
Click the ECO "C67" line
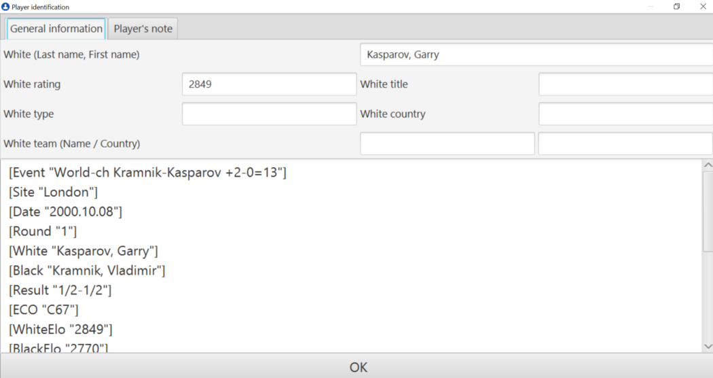point(44,310)
